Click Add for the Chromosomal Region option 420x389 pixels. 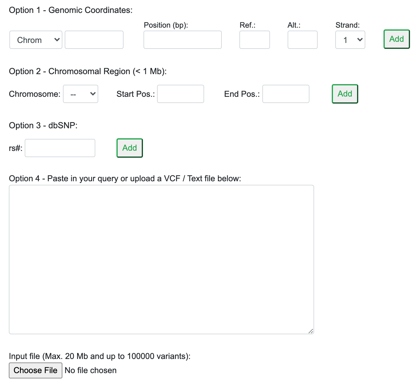344,94
